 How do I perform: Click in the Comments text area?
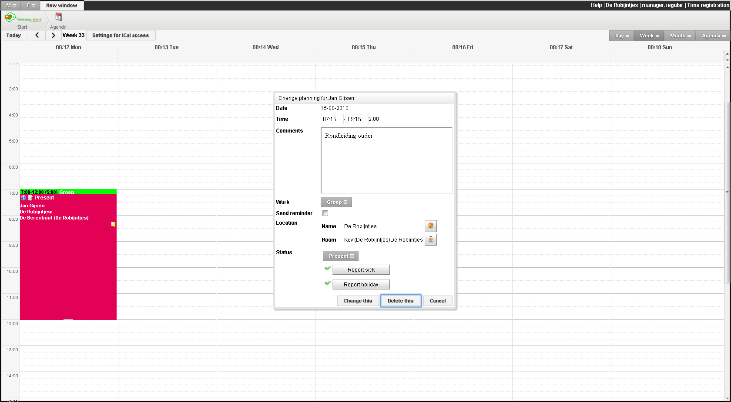tap(386, 161)
